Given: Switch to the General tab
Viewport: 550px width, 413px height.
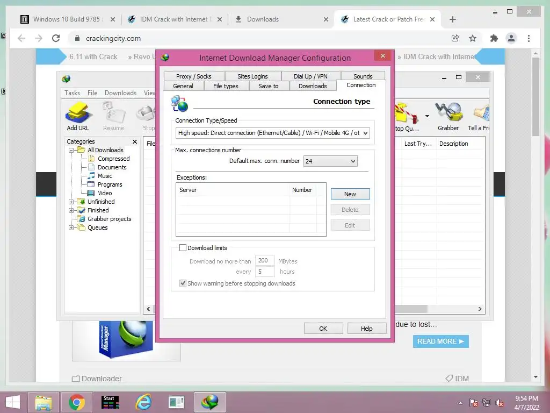Looking at the screenshot, I should tap(183, 86).
